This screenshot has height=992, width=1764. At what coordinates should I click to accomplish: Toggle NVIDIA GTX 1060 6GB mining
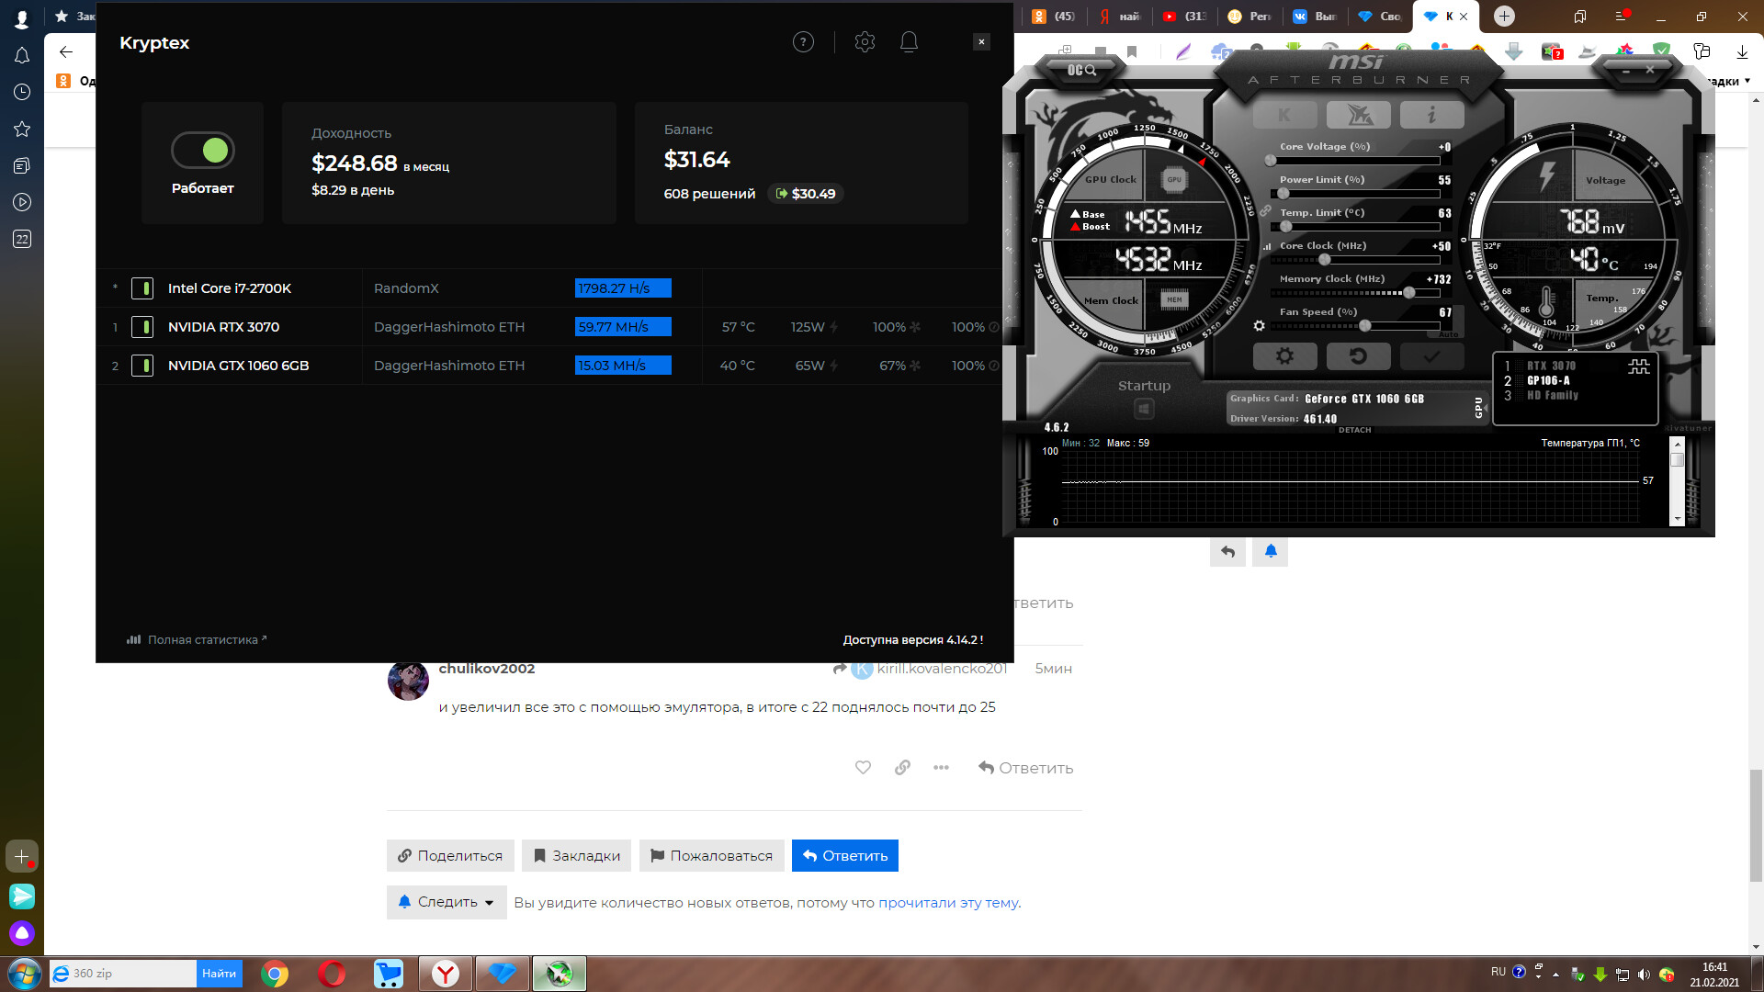tap(142, 366)
